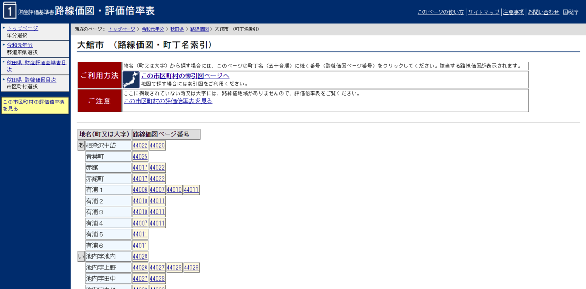Screen dimensions: 586x289
Task: Open 44026 in the 相染沢中岱 row
Action: (x=157, y=145)
